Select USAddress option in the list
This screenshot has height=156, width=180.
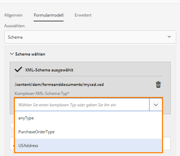(x=88, y=146)
